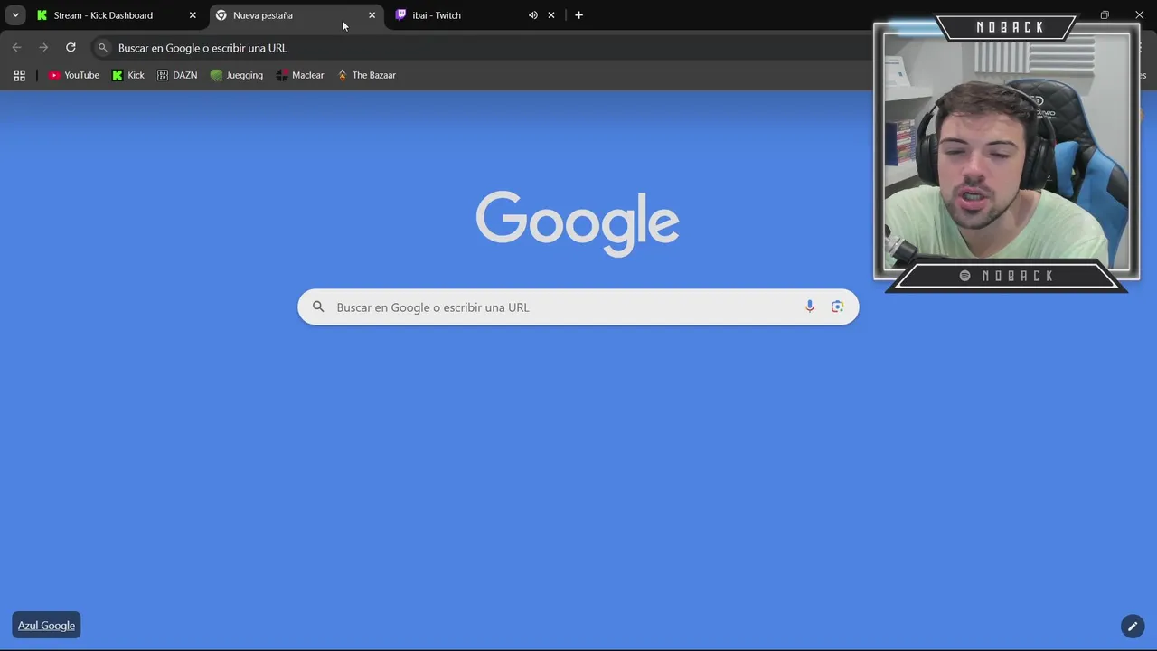Viewport: 1157px width, 651px height.
Task: Click the Google search box
Action: point(578,307)
